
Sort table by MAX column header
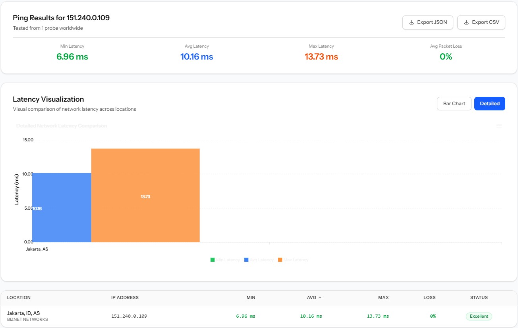coord(383,297)
